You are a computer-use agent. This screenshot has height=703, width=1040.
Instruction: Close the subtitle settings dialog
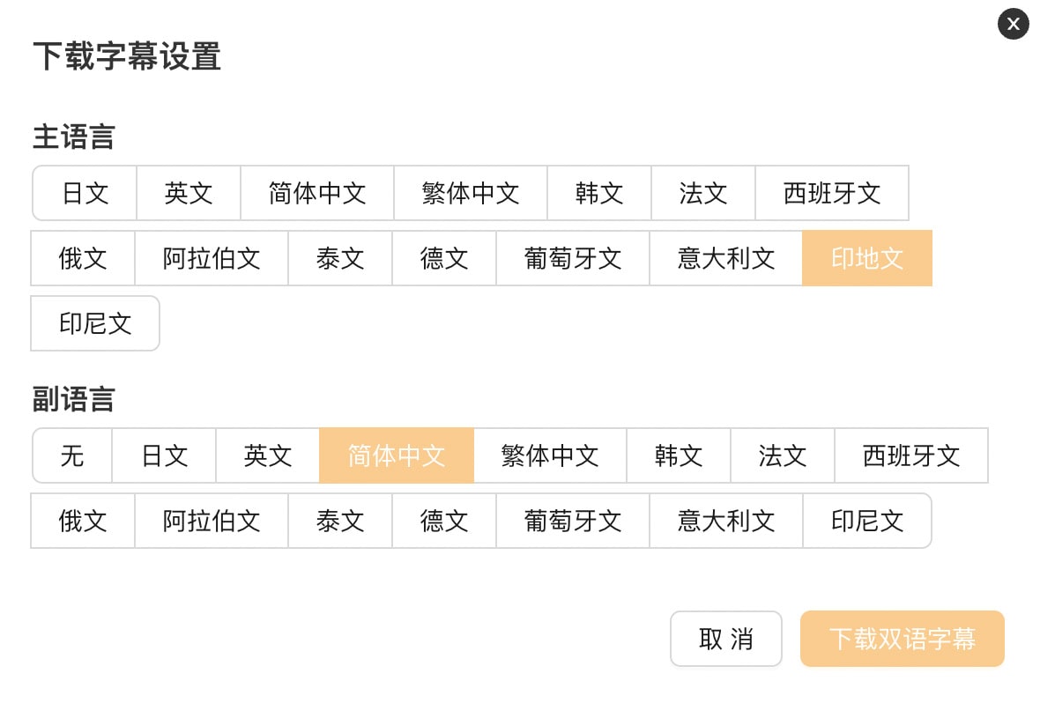[x=1013, y=24]
